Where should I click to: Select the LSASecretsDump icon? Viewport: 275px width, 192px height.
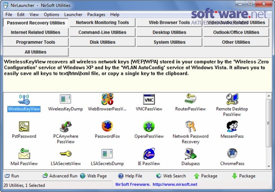point(107,154)
